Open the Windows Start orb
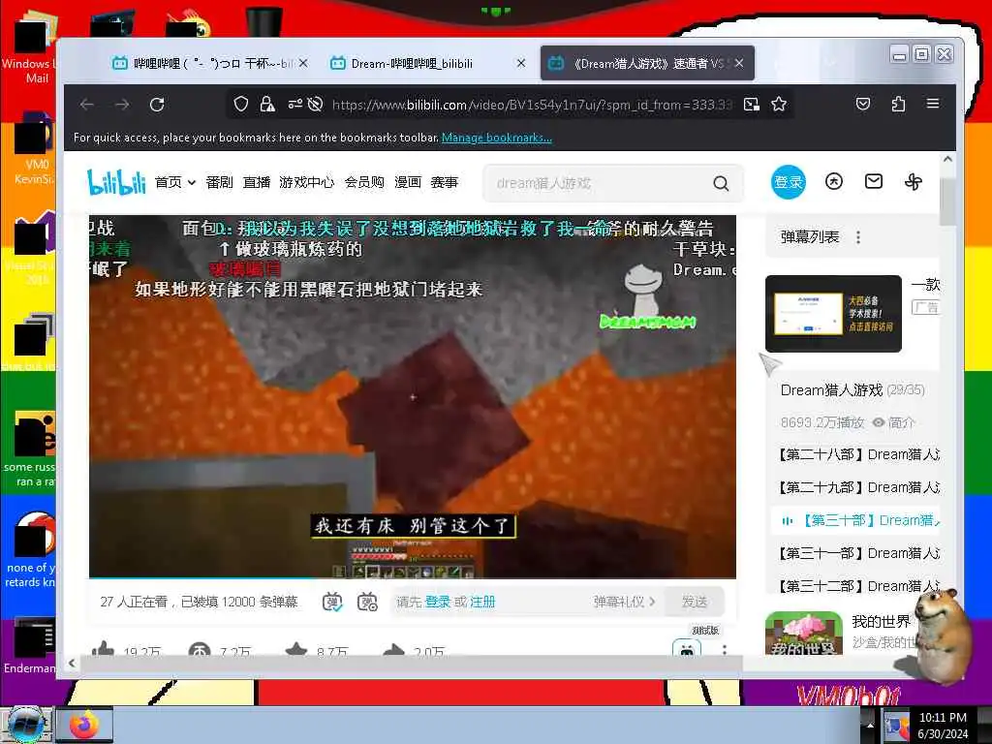 click(x=25, y=725)
